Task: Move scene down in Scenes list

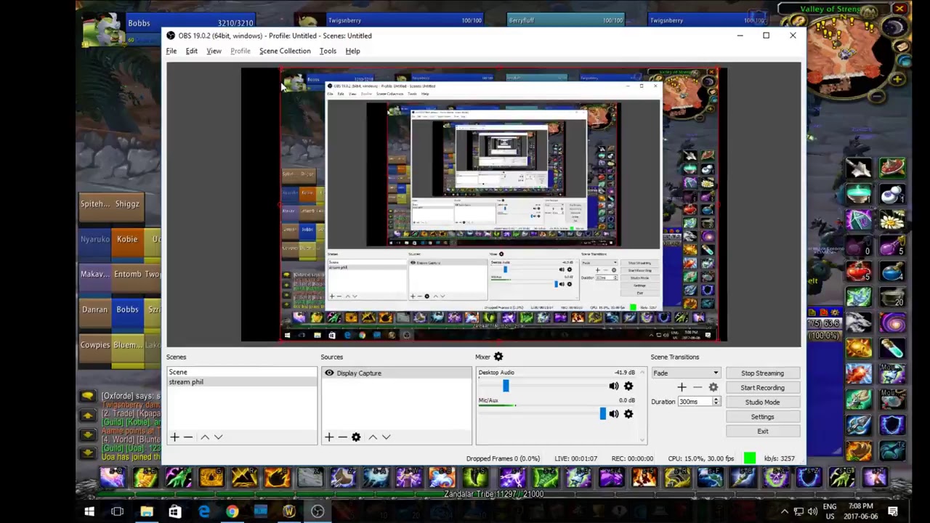Action: [x=218, y=437]
